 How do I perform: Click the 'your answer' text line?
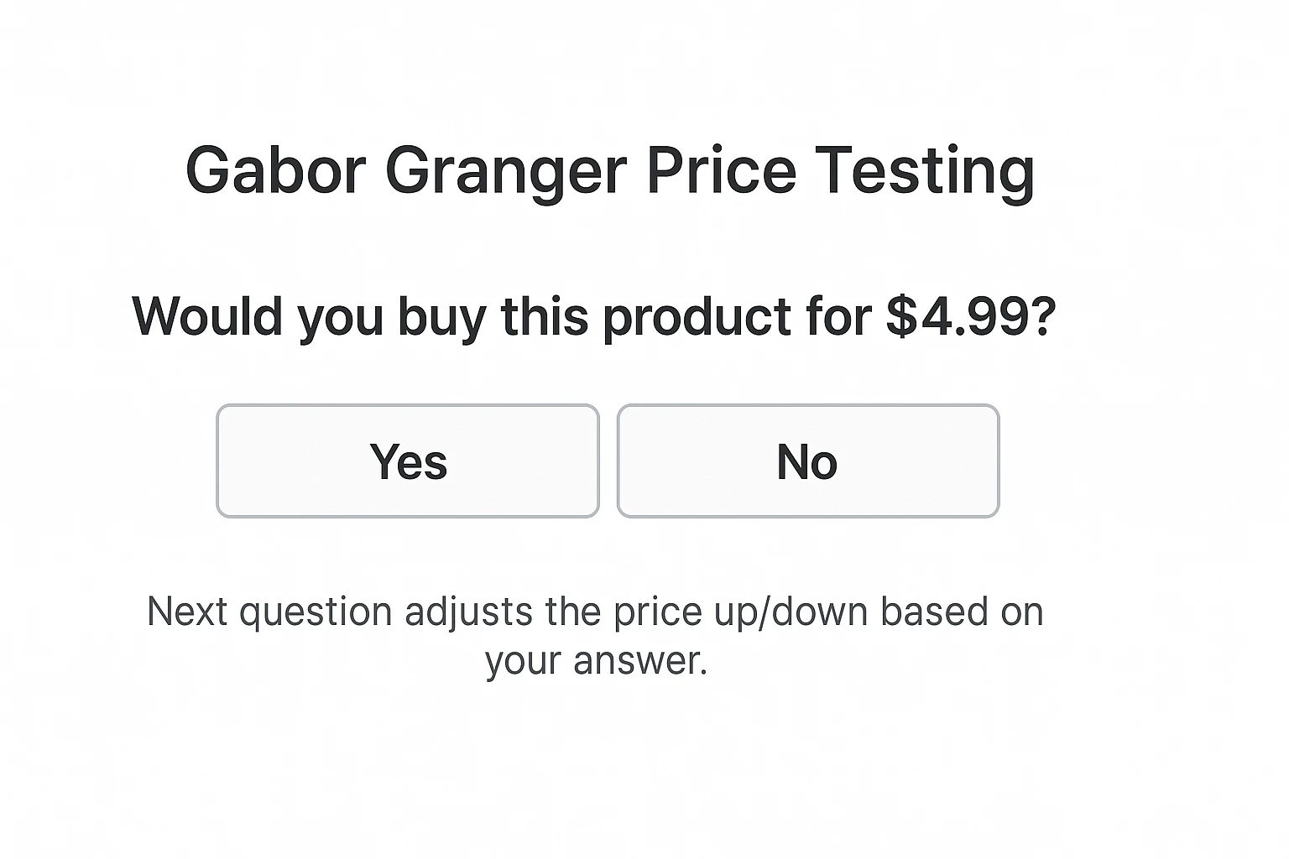click(596, 661)
